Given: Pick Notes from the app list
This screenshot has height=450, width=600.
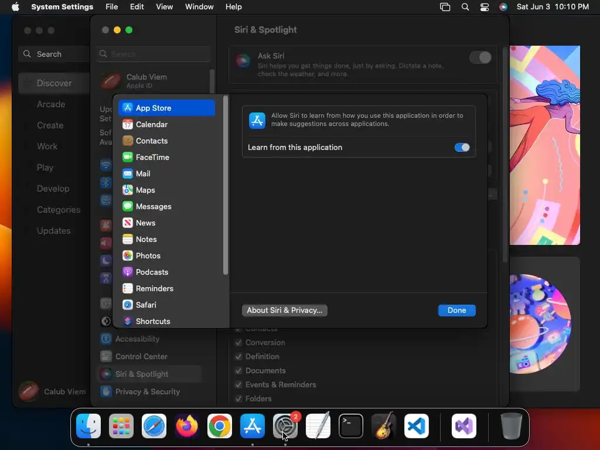Looking at the screenshot, I should [x=166, y=239].
